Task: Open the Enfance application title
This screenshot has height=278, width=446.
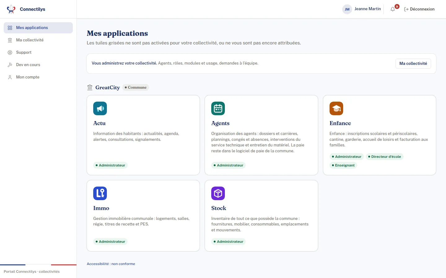Action: [340, 123]
